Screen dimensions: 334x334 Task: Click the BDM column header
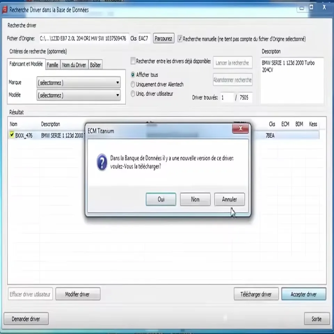coord(299,124)
